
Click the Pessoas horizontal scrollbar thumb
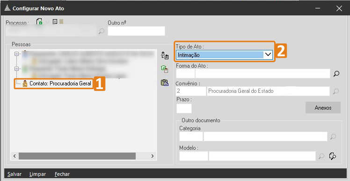point(77,156)
